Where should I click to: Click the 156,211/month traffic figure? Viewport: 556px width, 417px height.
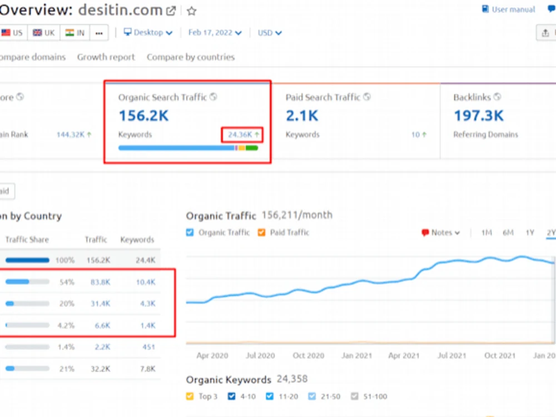[297, 215]
